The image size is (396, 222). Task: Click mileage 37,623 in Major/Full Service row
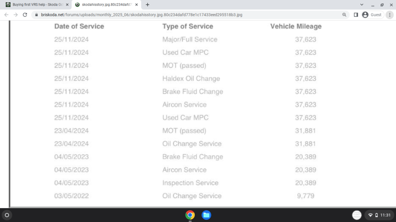(x=306, y=40)
